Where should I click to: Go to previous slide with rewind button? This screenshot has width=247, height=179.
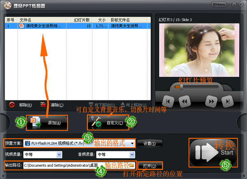pyautogui.click(x=184, y=102)
